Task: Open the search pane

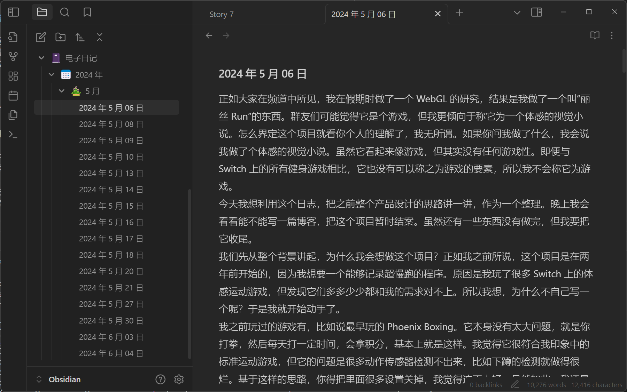Action: 65,12
